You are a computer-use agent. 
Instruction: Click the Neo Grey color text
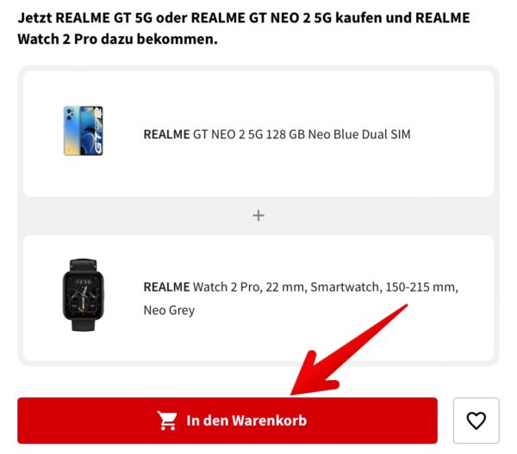169,310
